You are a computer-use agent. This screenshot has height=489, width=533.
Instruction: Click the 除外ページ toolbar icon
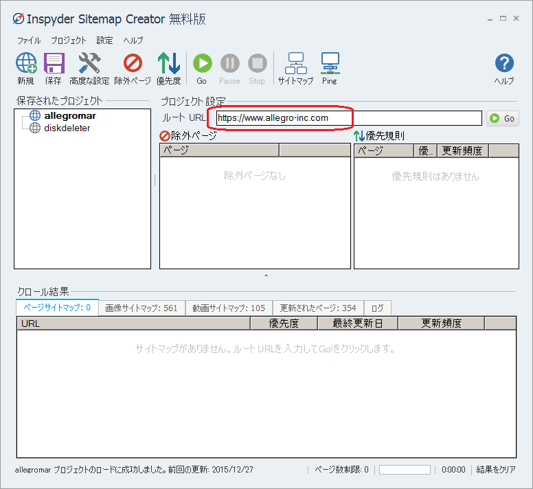[x=133, y=63]
